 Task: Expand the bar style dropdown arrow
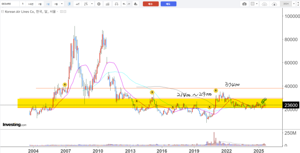[x=92, y=4]
